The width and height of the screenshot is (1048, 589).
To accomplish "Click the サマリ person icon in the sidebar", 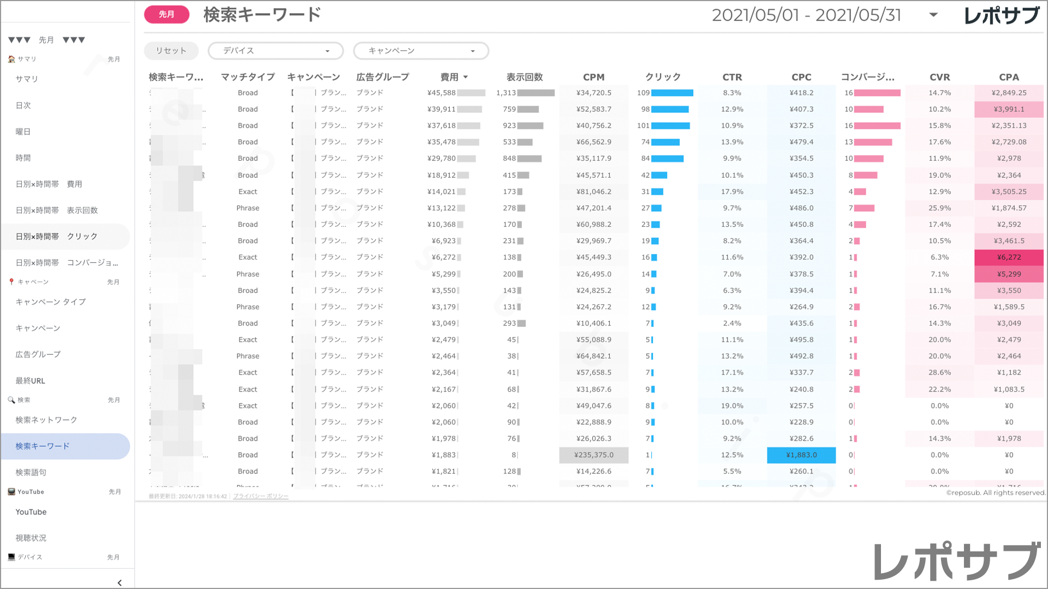I will point(11,59).
